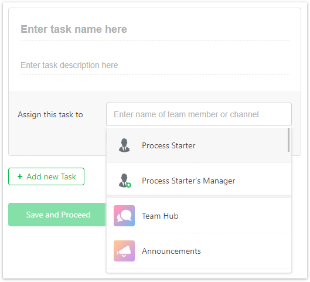Click the Save and Proceed button
Screen dimensions: 310x282
pos(57,215)
